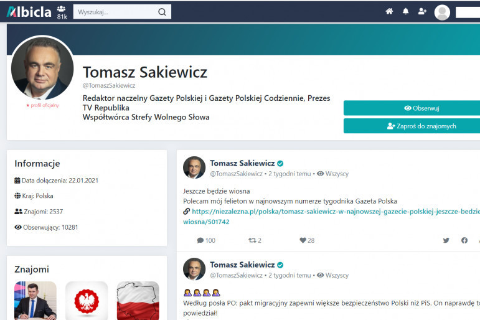Open Tomasz Sakiewicz's large profile photo
This screenshot has width=480, height=320.
[x=42, y=68]
